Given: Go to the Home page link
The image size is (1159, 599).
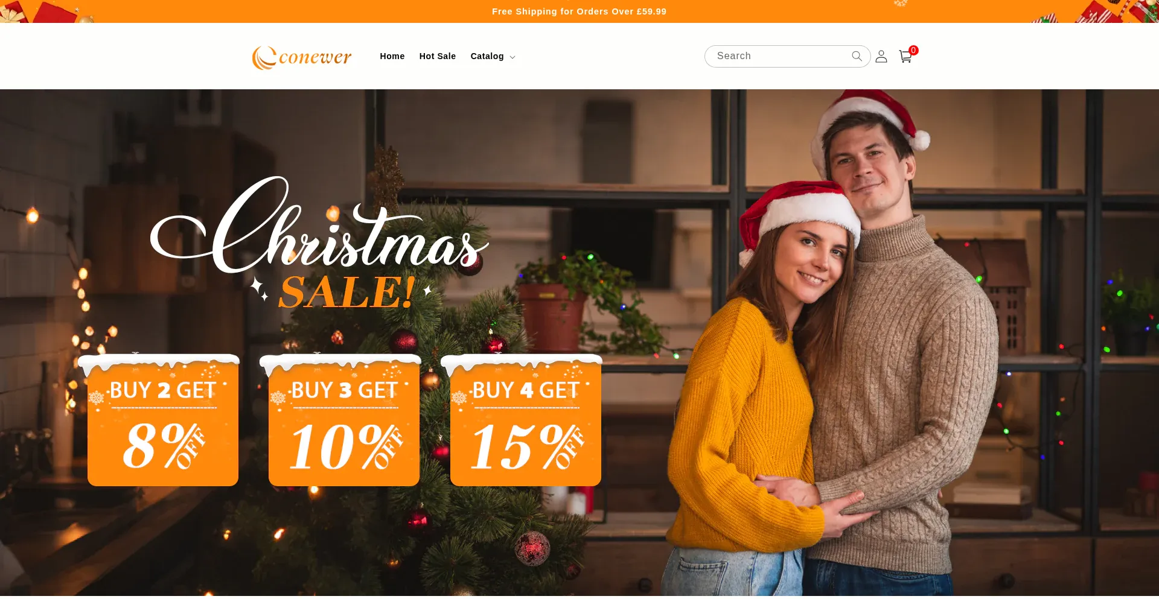Looking at the screenshot, I should [392, 56].
